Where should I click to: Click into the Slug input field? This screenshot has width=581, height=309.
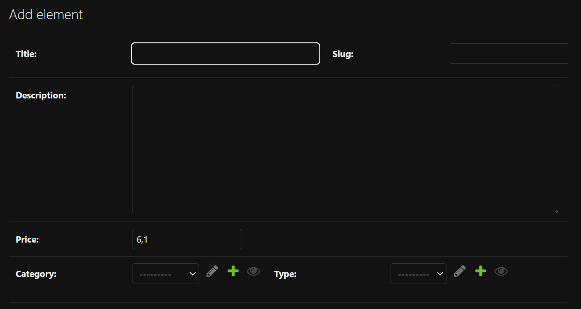[508, 54]
